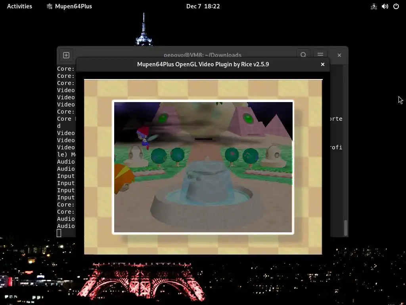
Task: Open the terminal hamburger menu
Action: 320,54
